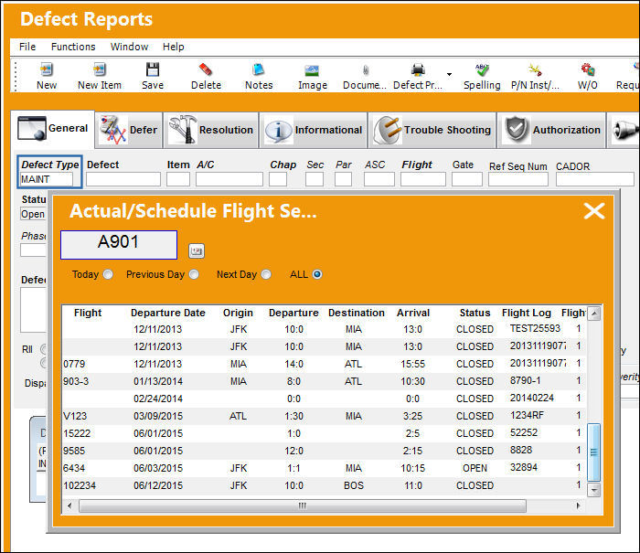Switch to the Informational tab
This screenshot has width=640, height=553.
click(x=314, y=130)
